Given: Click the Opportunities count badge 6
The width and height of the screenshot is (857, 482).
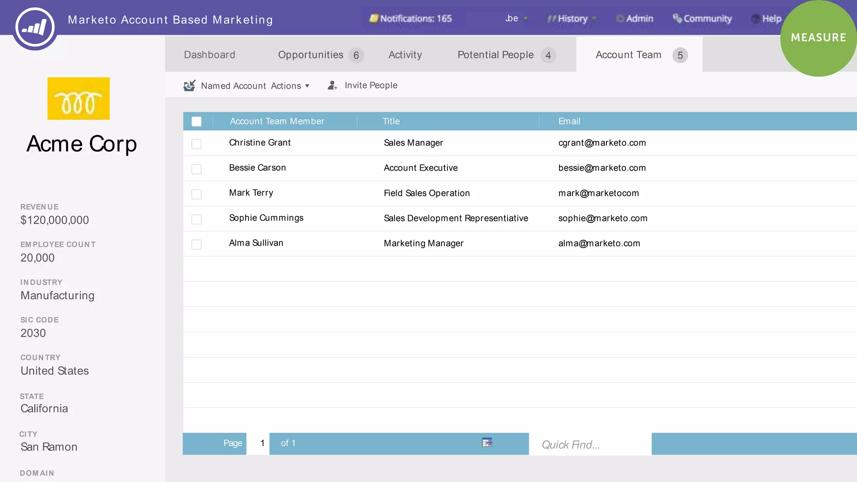Looking at the screenshot, I should pyautogui.click(x=356, y=55).
